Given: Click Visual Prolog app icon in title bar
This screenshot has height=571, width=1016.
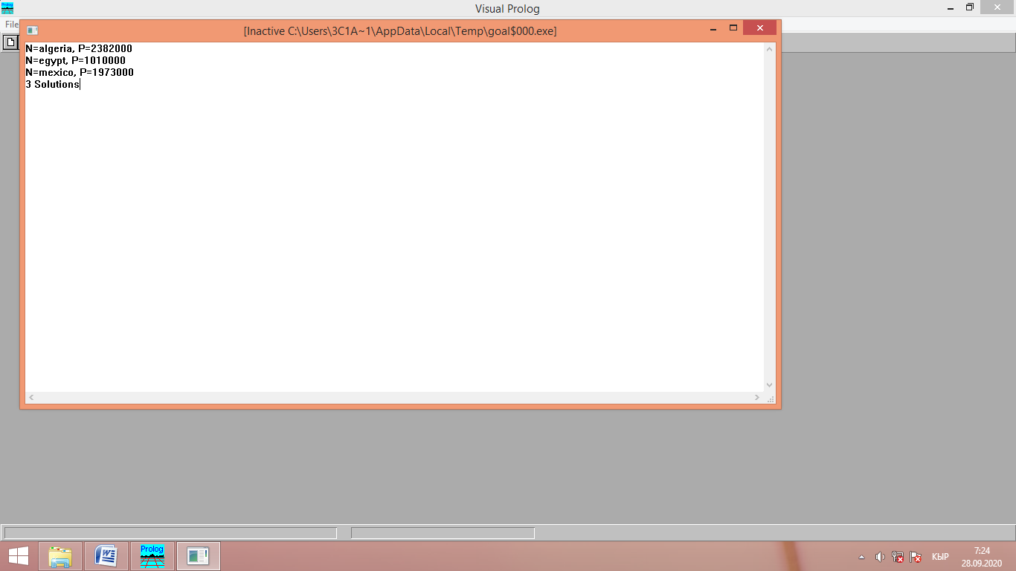Looking at the screenshot, I should (x=7, y=8).
